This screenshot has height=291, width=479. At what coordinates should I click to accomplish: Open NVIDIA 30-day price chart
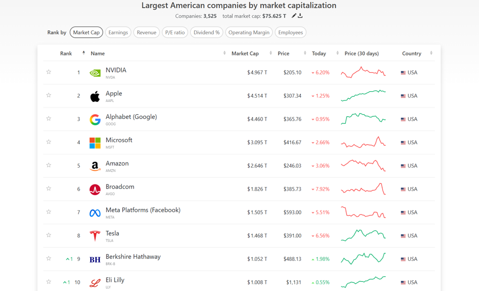click(x=363, y=72)
